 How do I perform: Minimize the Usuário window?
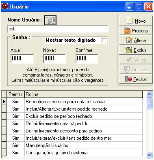[130, 6]
